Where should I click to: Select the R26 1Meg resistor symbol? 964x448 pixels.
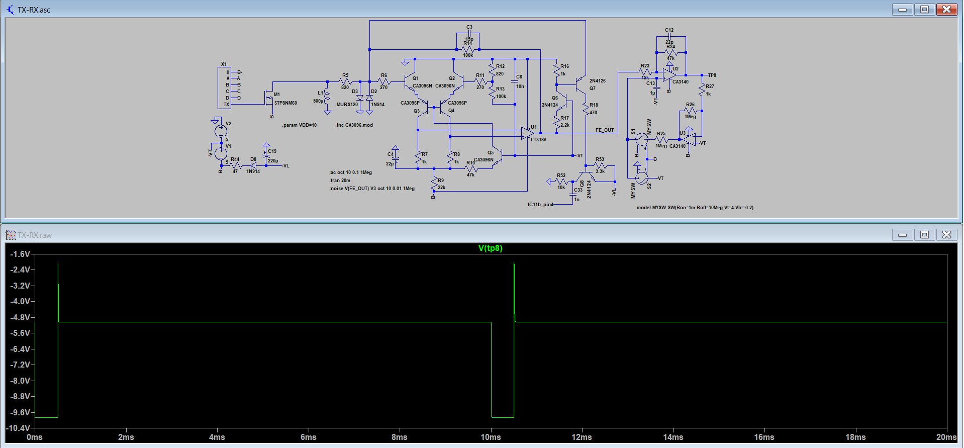691,111
